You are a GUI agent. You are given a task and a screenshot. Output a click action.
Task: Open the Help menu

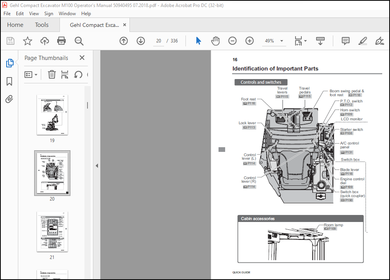[x=86, y=14]
